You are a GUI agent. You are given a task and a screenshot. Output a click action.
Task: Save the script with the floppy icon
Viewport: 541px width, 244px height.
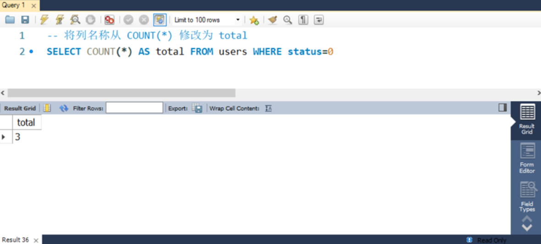[x=25, y=20]
